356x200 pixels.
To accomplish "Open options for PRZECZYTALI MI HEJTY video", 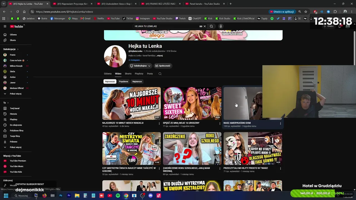I will (x=280, y=169).
